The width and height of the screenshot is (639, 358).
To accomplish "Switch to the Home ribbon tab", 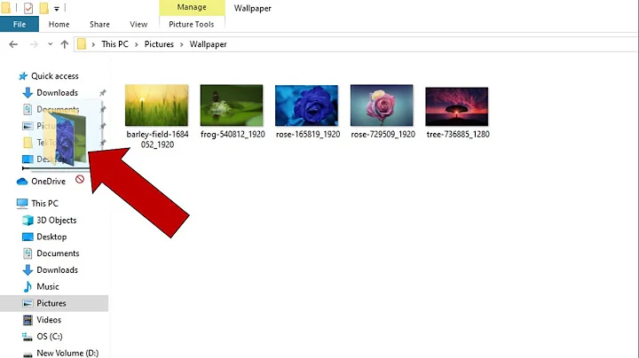I will click(x=59, y=24).
